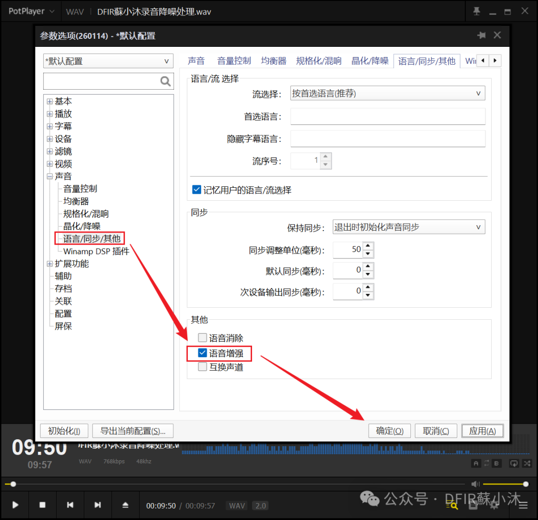The width and height of the screenshot is (538, 520).
Task: Click the Stop playback icon
Action: pyautogui.click(x=42, y=505)
